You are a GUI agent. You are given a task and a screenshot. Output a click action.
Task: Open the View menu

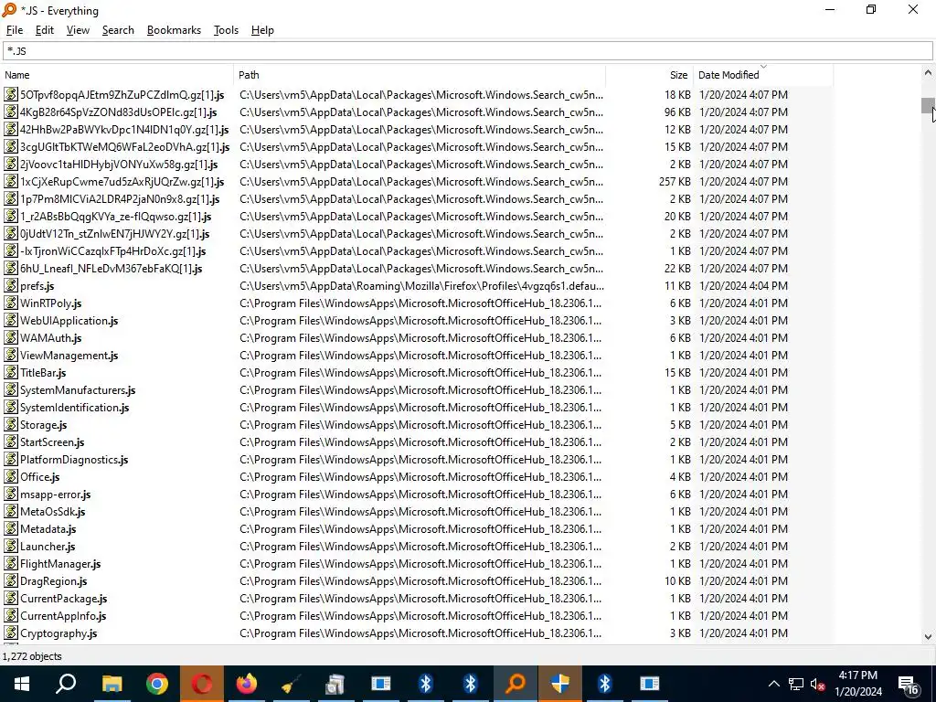pos(78,30)
